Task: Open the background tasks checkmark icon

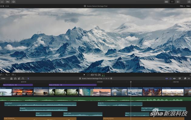Action: coord(14,2)
